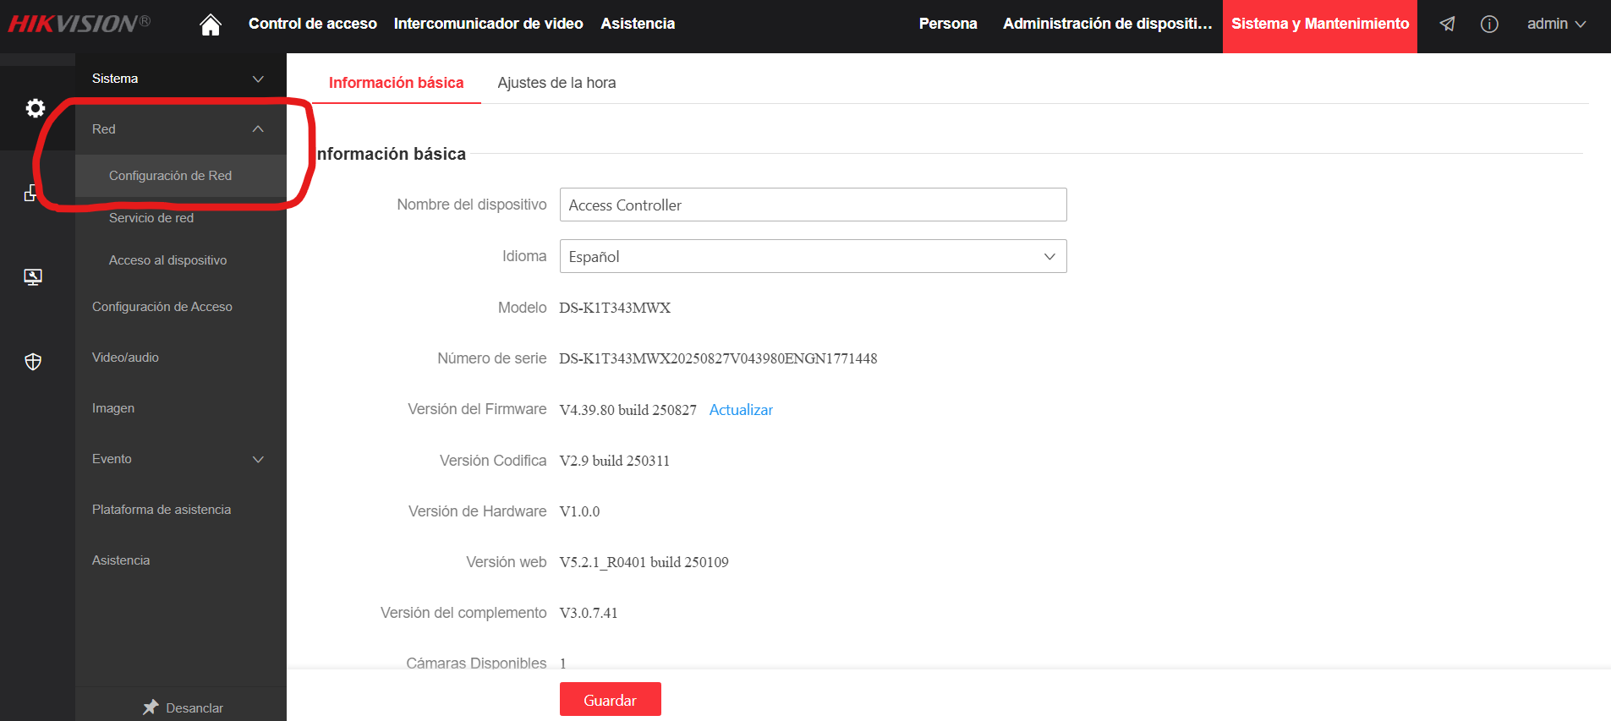The width and height of the screenshot is (1611, 721).
Task: Select Sistema y Mantenimiento menu
Action: tap(1320, 26)
